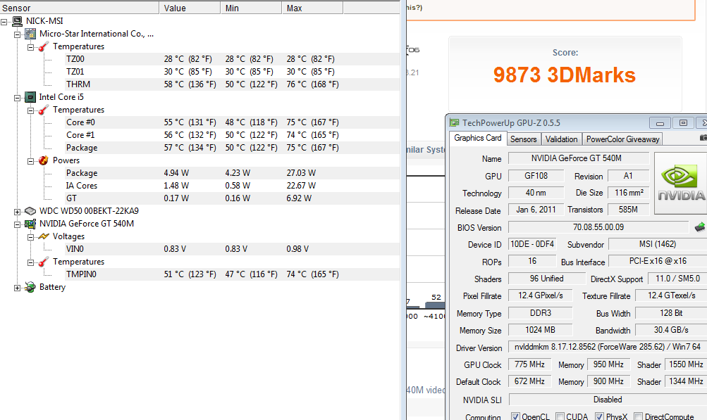The width and height of the screenshot is (707, 420).
Task: Click the Min column header
Action: coord(251,8)
